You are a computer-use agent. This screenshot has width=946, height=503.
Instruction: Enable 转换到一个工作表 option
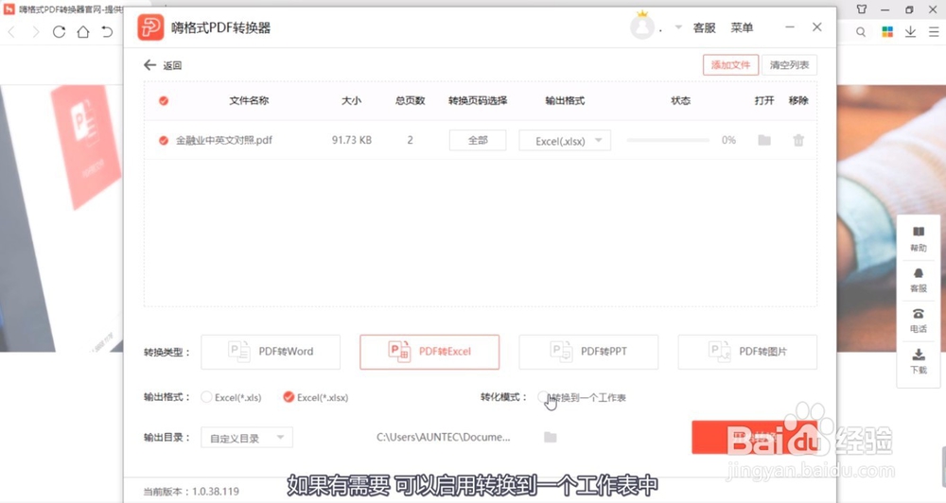tap(543, 397)
